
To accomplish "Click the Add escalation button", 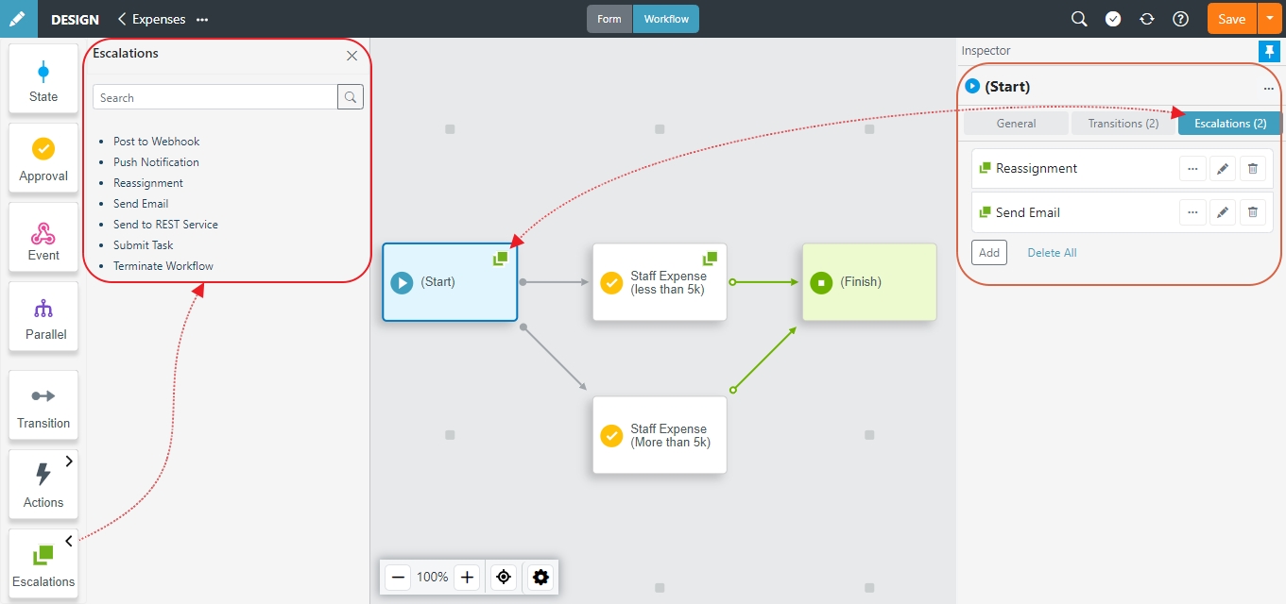I will [989, 253].
